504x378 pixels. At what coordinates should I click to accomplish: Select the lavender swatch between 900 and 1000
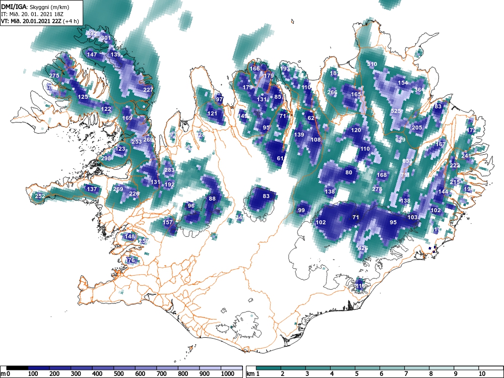coord(210,368)
